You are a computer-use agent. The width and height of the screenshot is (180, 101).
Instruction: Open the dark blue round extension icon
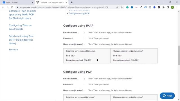point(154,7)
